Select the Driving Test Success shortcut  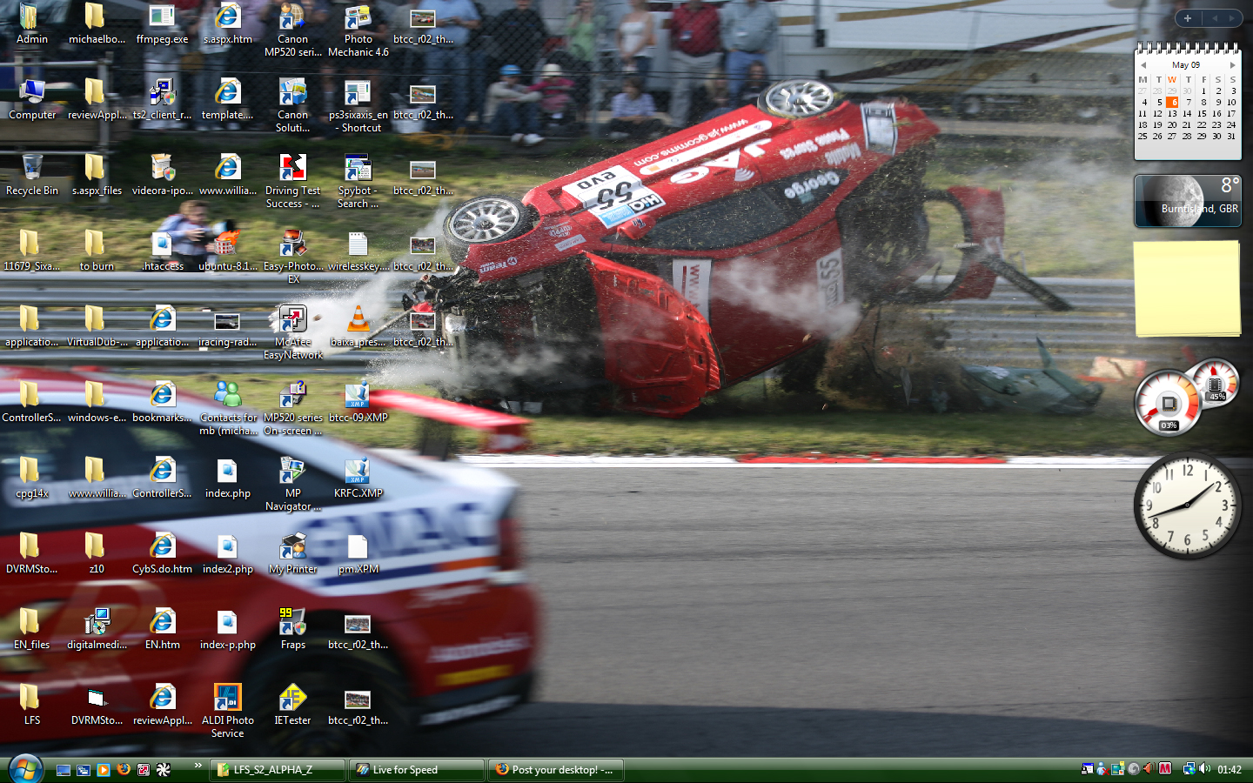click(x=292, y=182)
